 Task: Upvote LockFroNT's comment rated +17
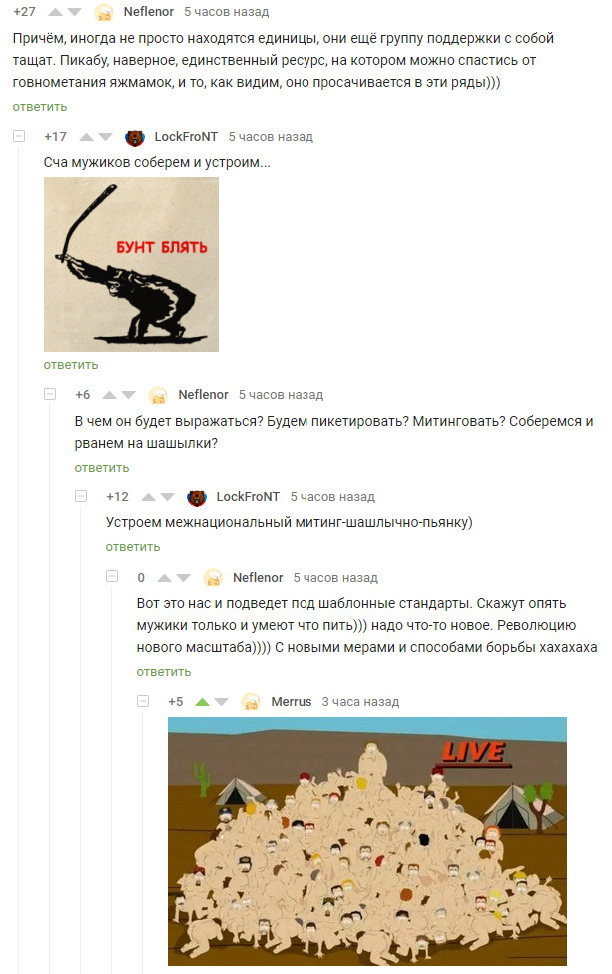[x=86, y=137]
